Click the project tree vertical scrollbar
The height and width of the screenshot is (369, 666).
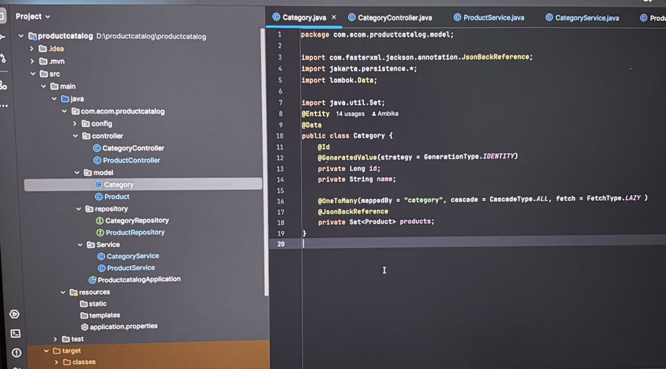point(266,161)
